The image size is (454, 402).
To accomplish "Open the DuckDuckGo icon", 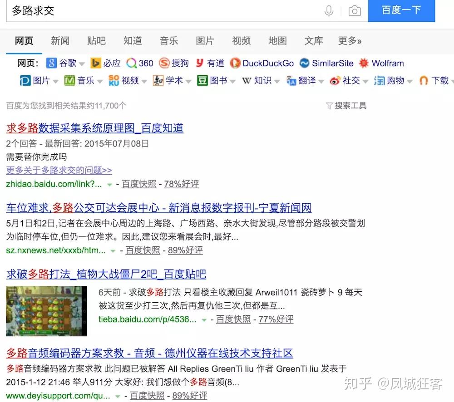I will 235,63.
